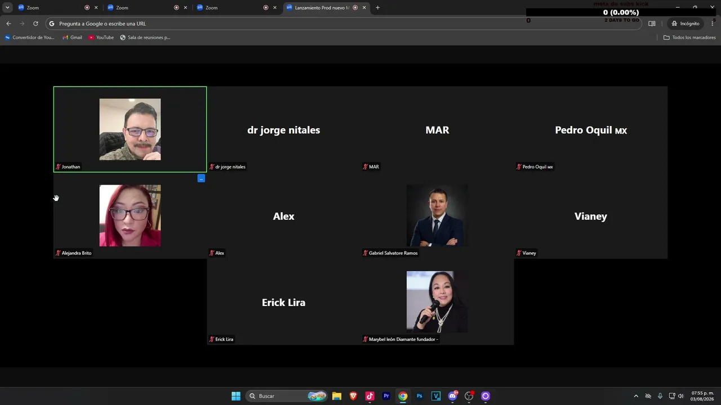Viewport: 721px width, 405px height.
Task: Open the Convertidor de You... bookmark
Action: click(29, 38)
